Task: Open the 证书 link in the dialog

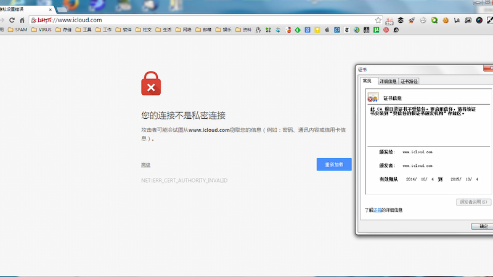Action: click(377, 210)
